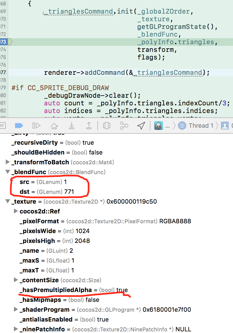Screen dimensions: 233x333
Task: Select the process icon in the debug jump bar
Action: [x=159, y=126]
